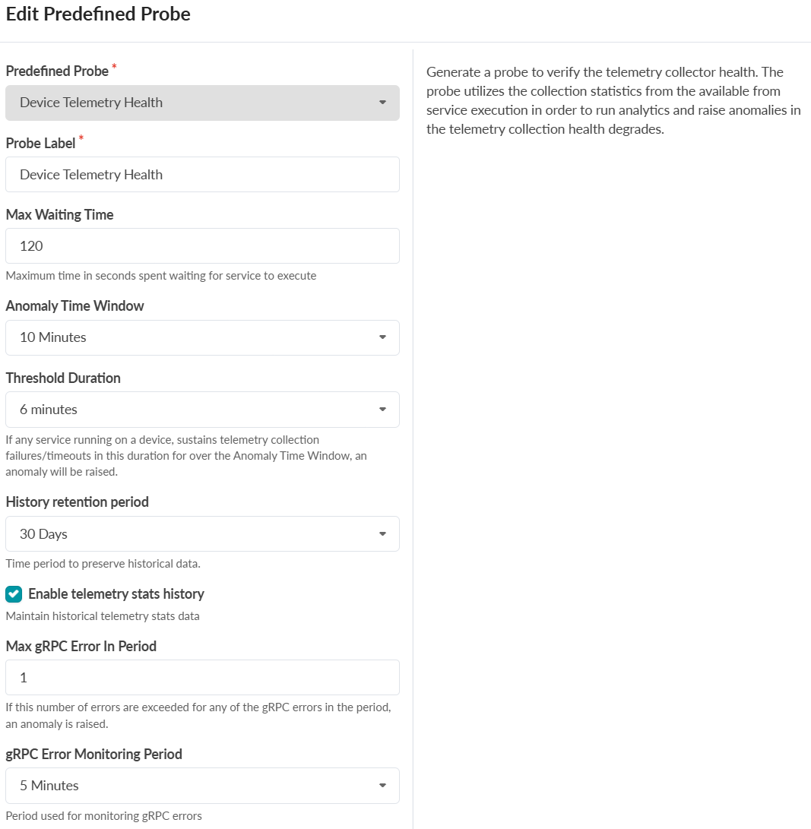This screenshot has width=811, height=829.
Task: Click the Edit Predefined Probe heading
Action: point(98,14)
